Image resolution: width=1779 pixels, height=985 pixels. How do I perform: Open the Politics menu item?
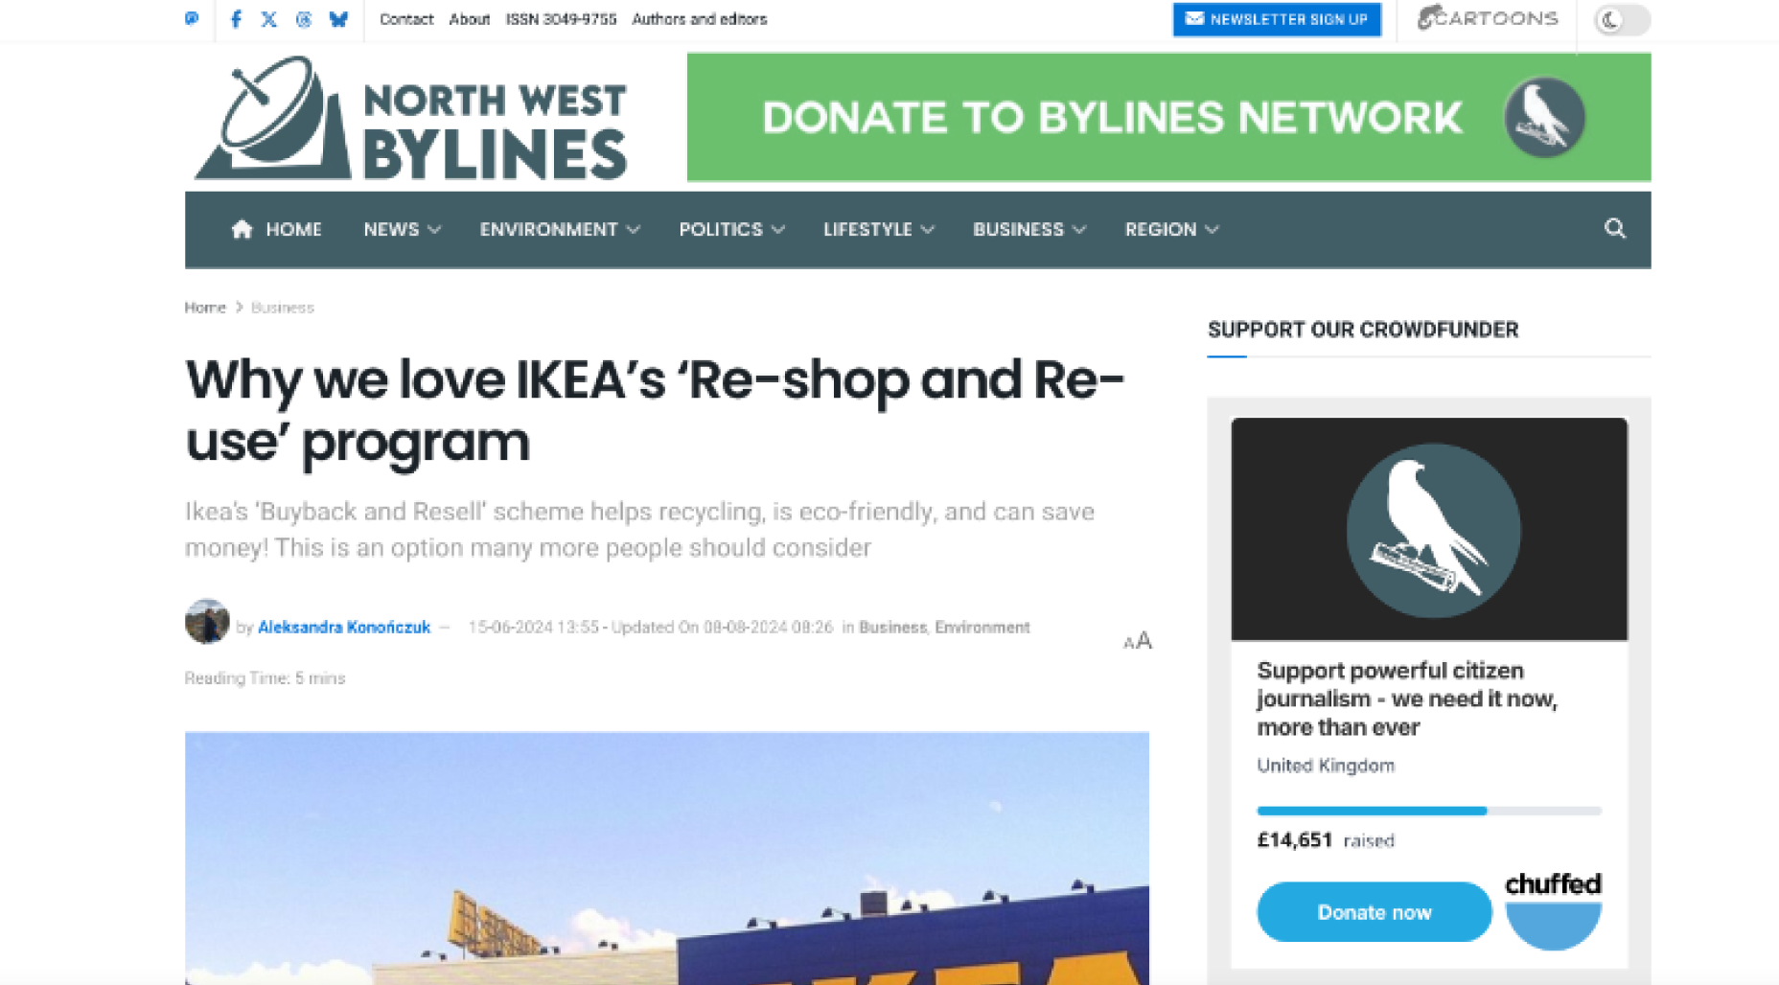click(x=731, y=229)
